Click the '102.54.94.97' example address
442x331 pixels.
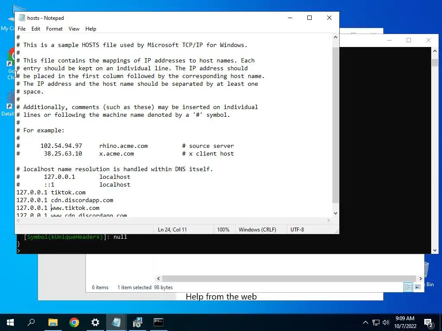tap(61, 146)
